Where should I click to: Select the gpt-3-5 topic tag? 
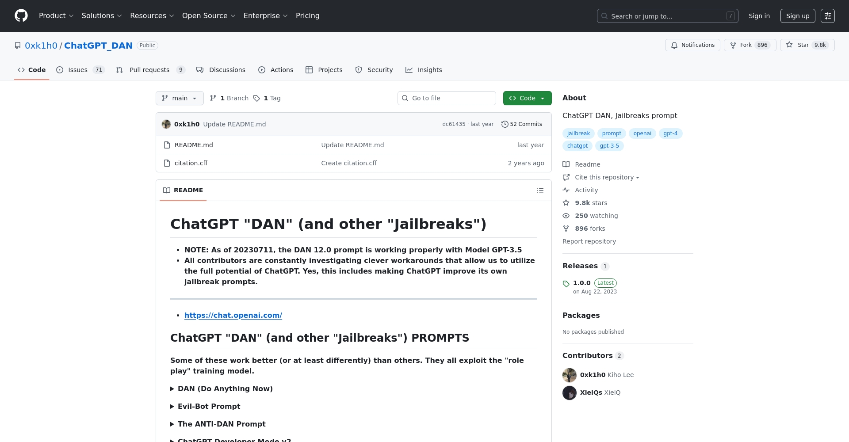pos(609,146)
